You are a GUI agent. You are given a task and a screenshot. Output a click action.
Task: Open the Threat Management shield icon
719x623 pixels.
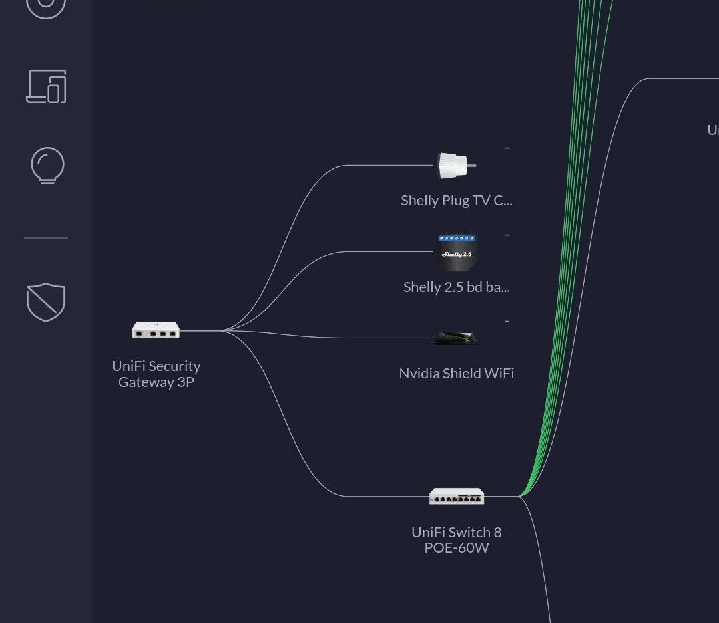(x=46, y=303)
